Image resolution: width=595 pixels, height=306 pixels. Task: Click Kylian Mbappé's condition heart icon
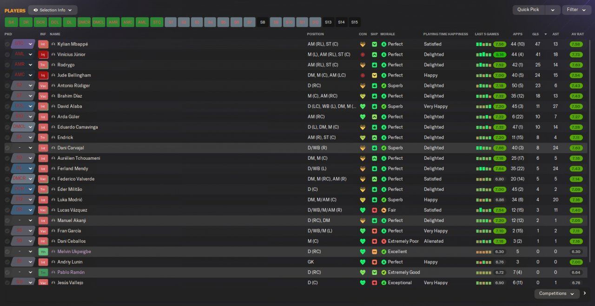pos(363,44)
